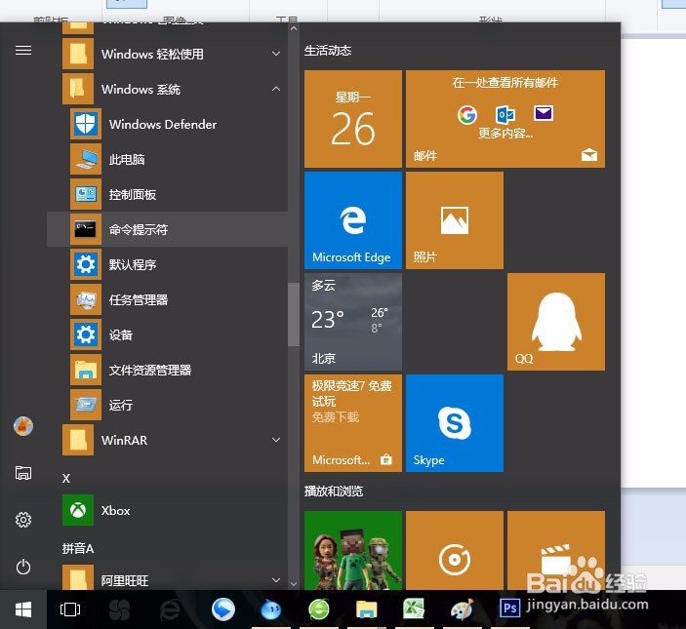Screen dimensions: 686x629
Task: Open 控制面板 (Control Panel)
Action: point(167,194)
